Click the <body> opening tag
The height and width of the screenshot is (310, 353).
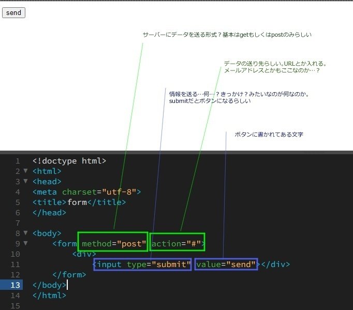47,233
